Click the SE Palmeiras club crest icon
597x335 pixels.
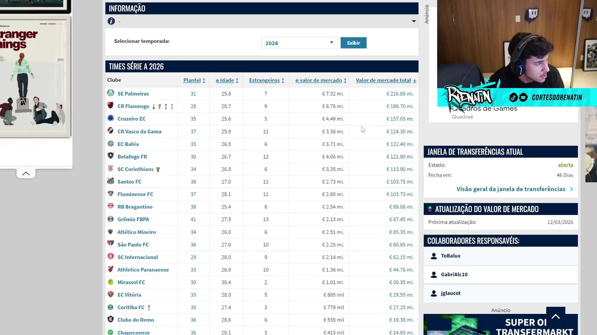[x=111, y=93]
